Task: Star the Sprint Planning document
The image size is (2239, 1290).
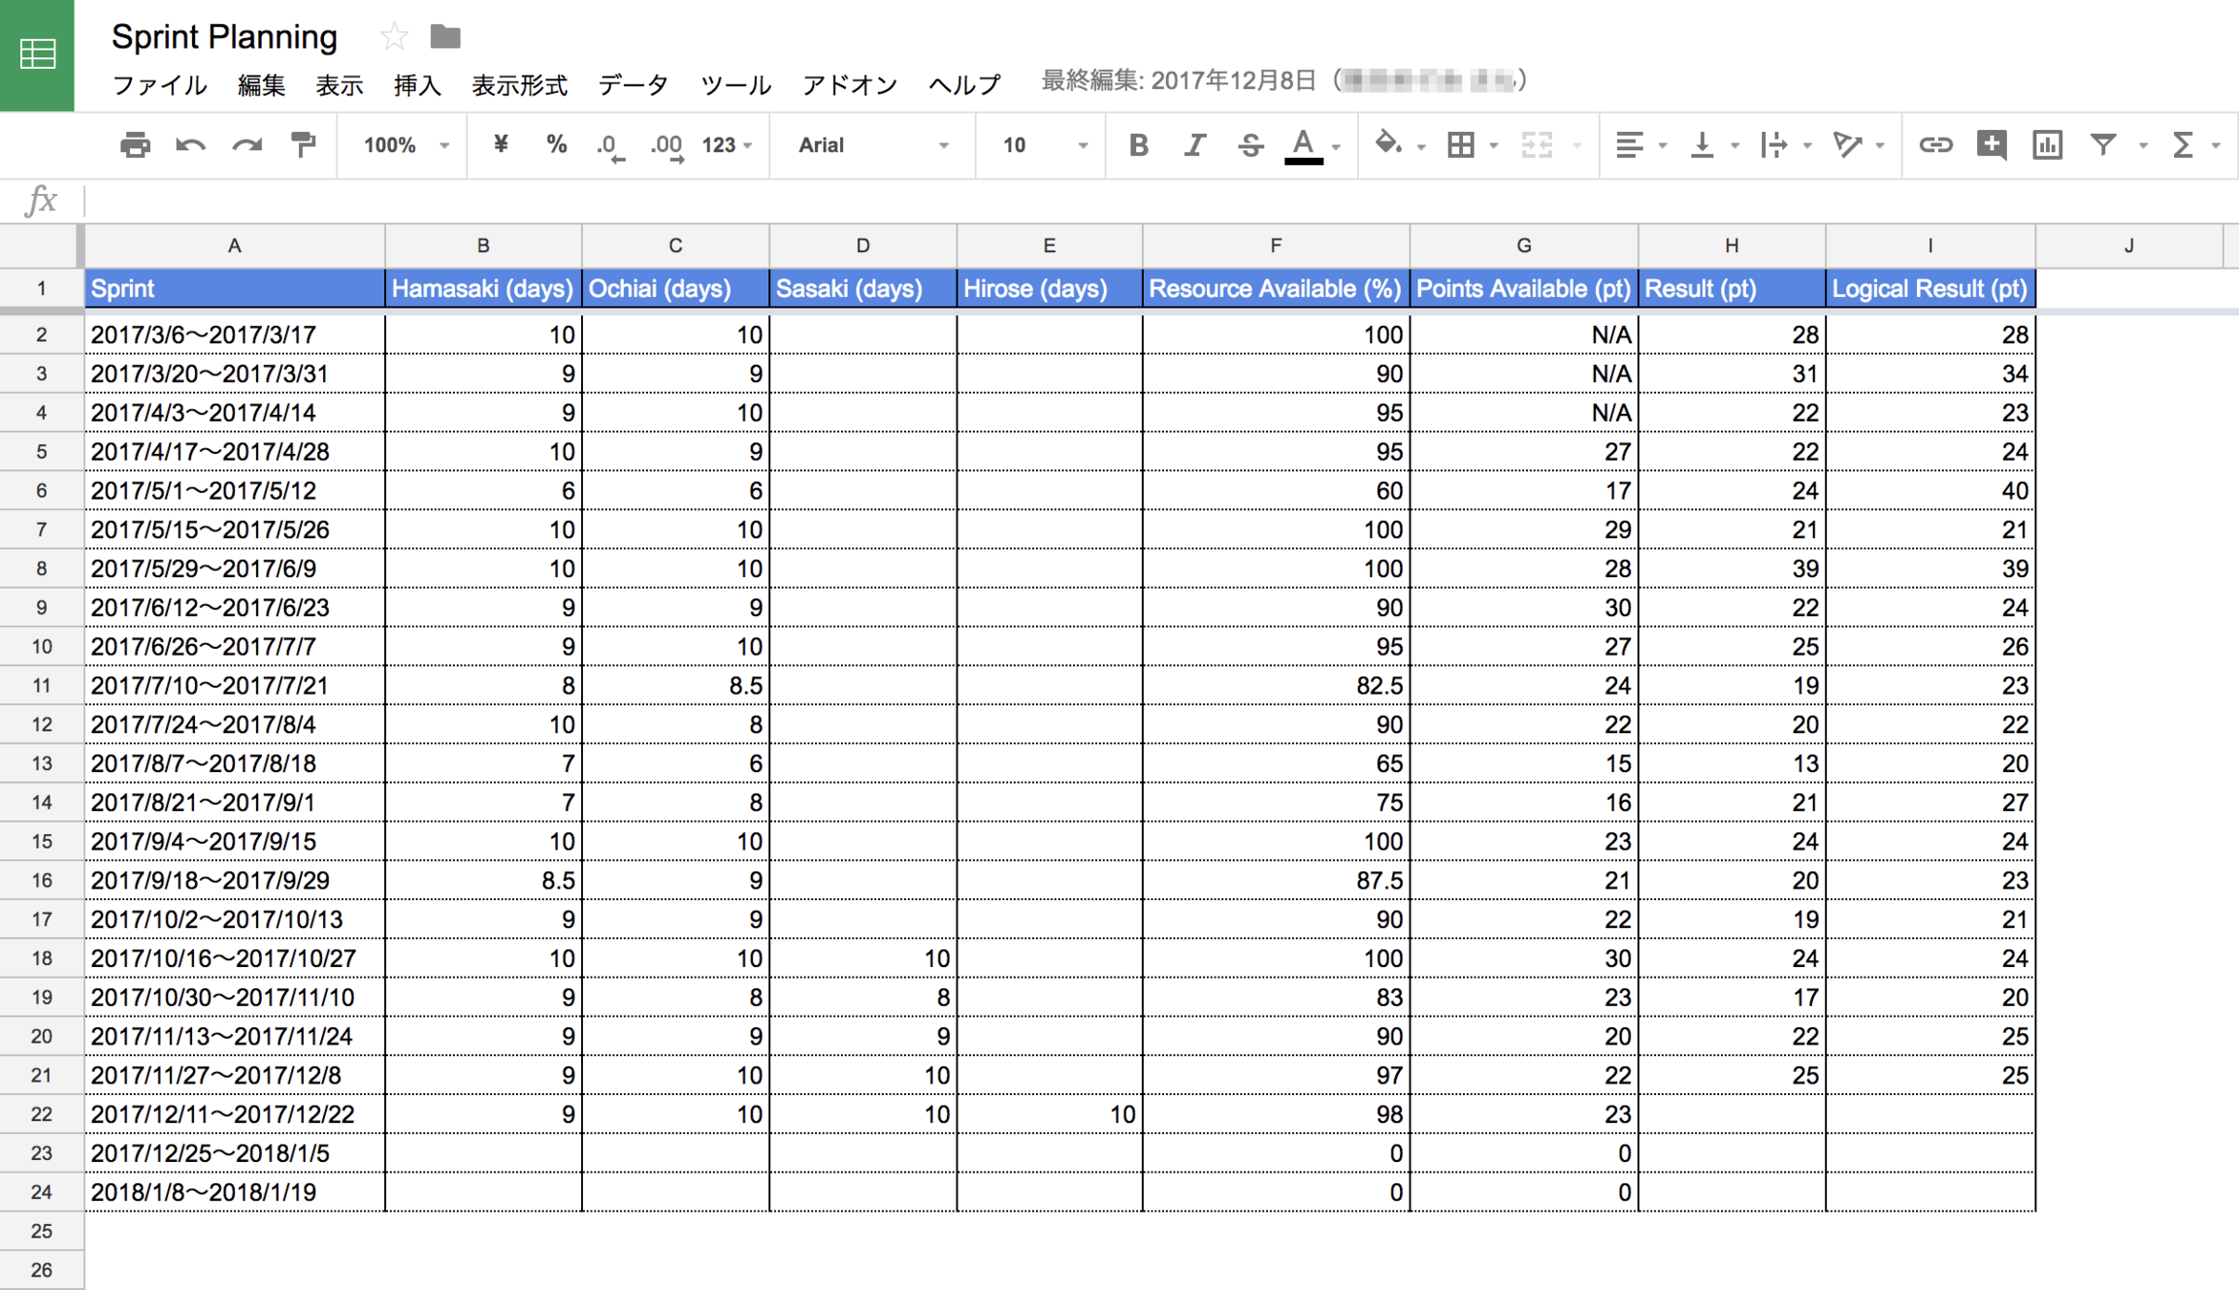Action: tap(394, 37)
